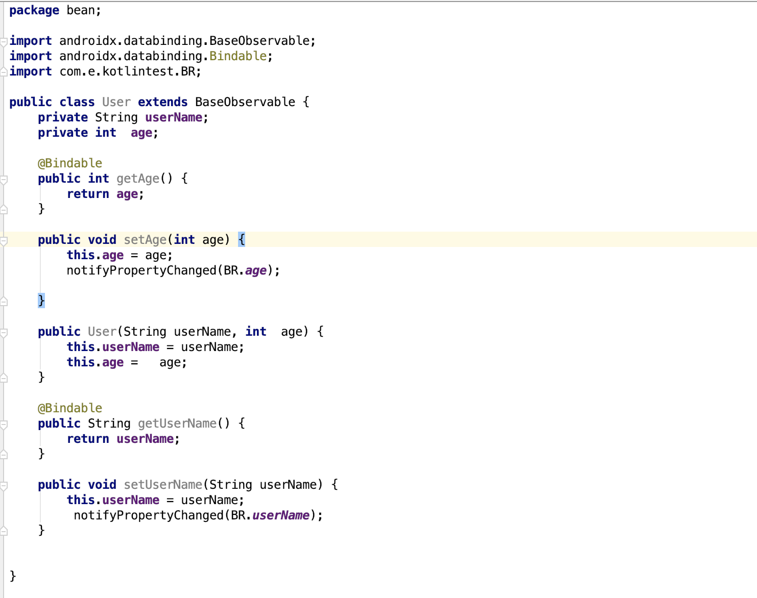Click field 'age' in private int declaration
Viewport: 757px width, 598px height.
(141, 133)
